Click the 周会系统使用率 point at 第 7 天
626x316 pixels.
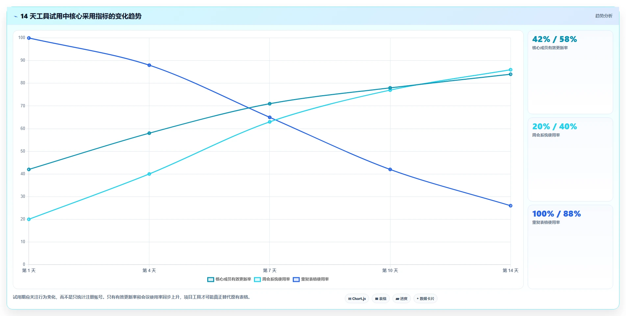270,122
